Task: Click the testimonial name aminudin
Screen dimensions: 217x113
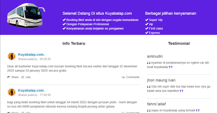Action: click(x=155, y=56)
